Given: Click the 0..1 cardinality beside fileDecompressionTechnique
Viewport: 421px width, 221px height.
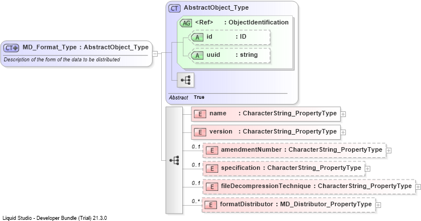Looking at the screenshot, I should point(196,184).
